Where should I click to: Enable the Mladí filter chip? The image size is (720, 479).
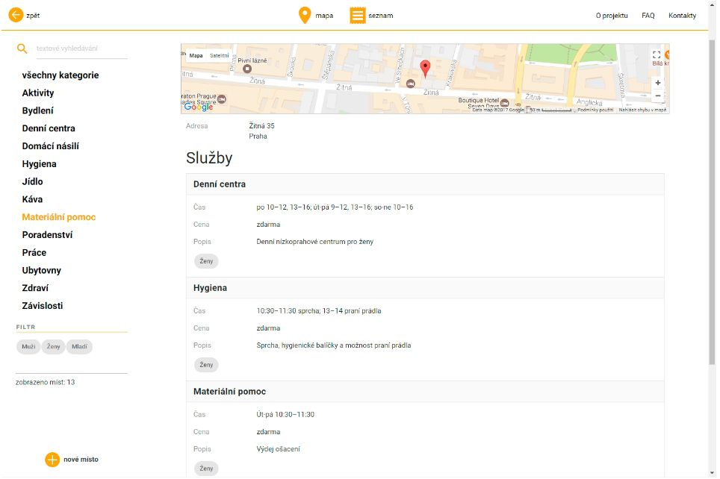(79, 347)
